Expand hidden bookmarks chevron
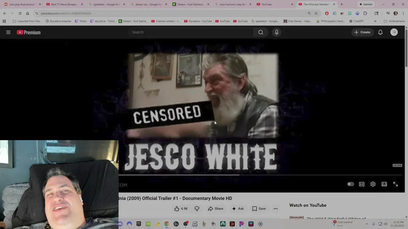Screen dimensions: 408x229 coord(375,21)
